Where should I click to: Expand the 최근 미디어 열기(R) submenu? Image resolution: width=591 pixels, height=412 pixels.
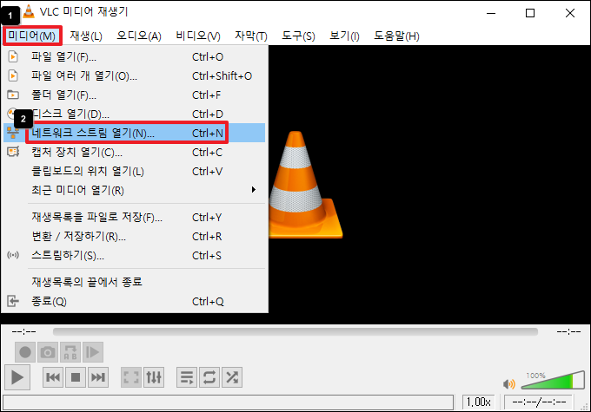coord(134,190)
